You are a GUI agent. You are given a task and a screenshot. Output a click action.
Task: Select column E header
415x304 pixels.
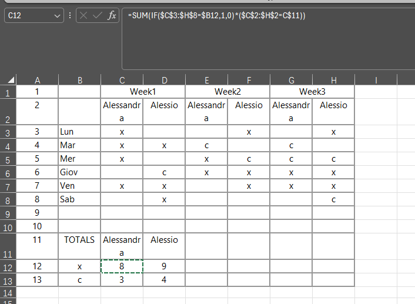coord(207,80)
